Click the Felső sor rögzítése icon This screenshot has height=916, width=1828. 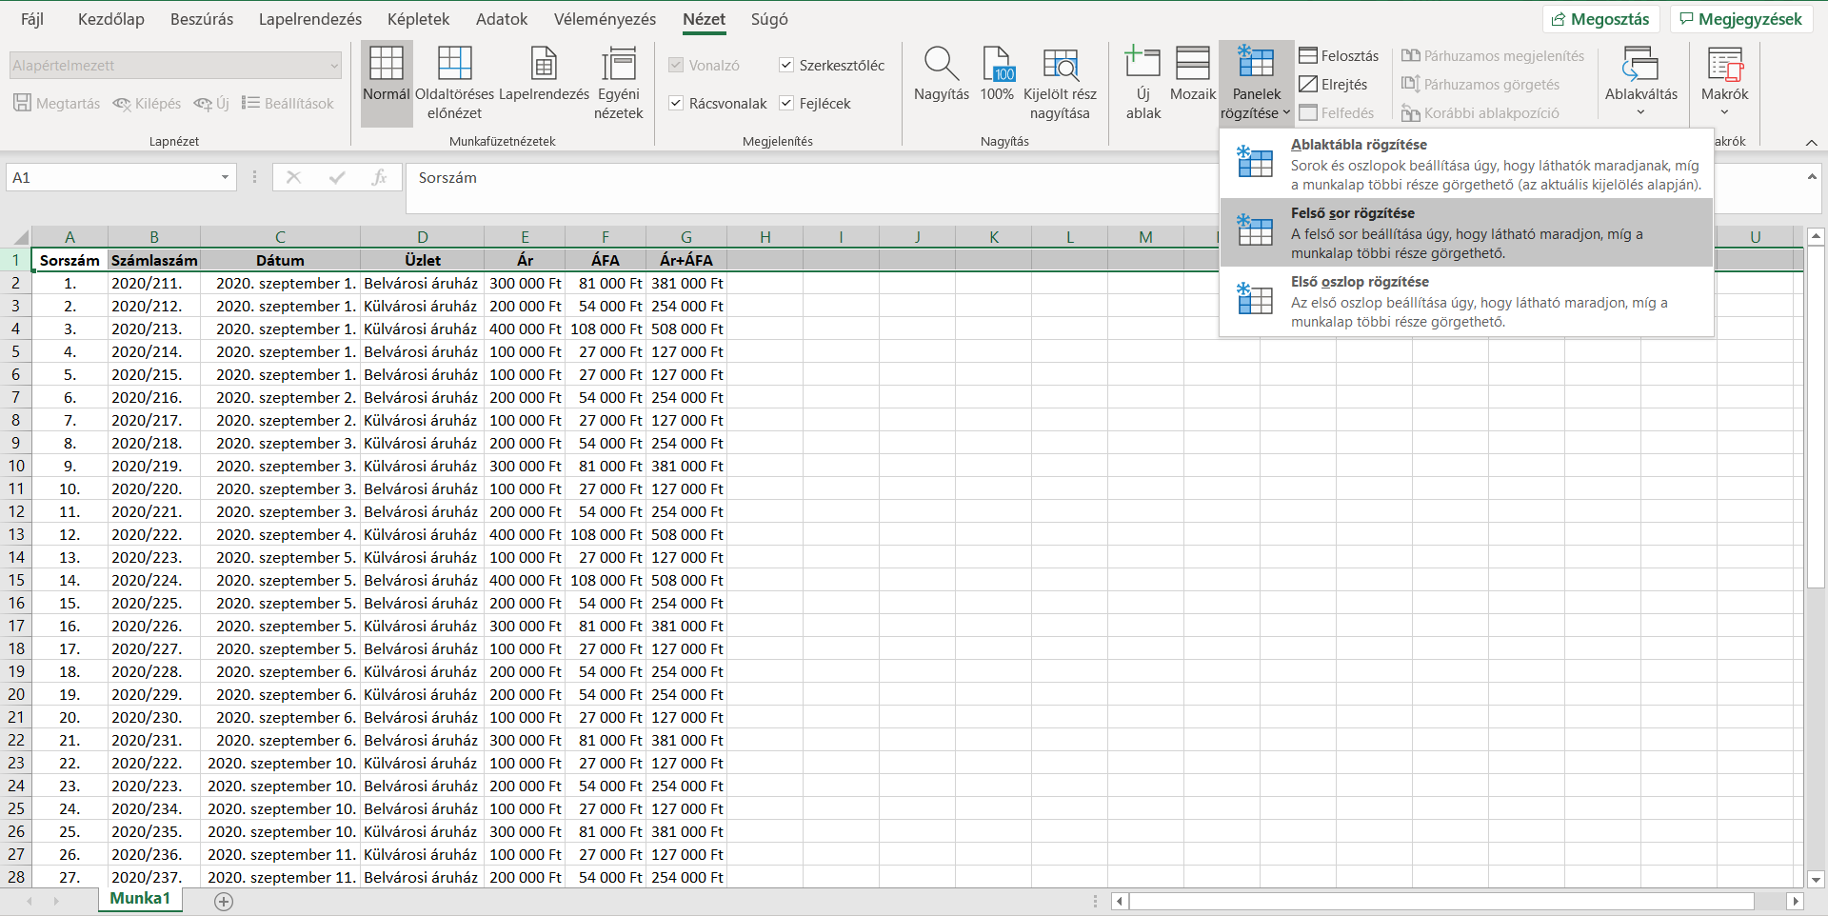[x=1255, y=229]
